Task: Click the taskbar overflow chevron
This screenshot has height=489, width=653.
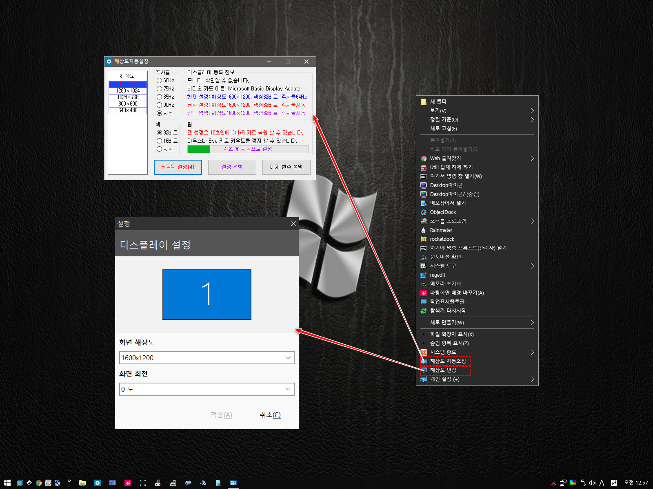Action: click(69, 481)
